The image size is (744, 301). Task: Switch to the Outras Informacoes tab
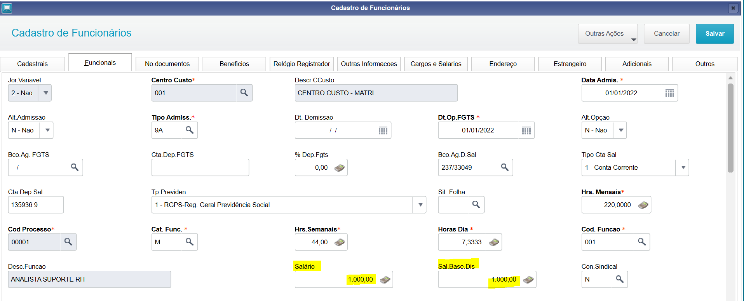369,64
